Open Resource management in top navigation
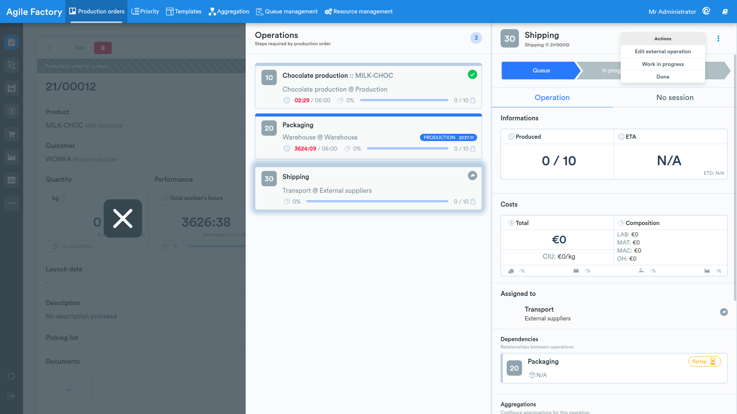Screen dimensions: 737x414 point(359,11)
